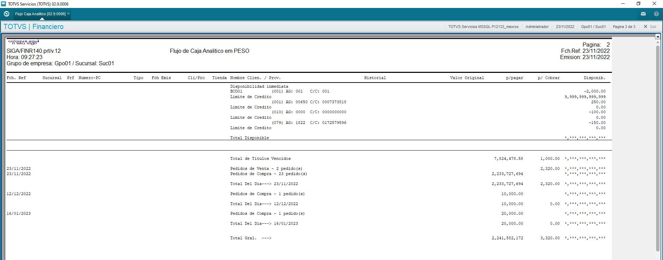Screen dimensions: 663x260
Task: Click the 'Nombre Clien. / Prov.' column header
Action: [x=256, y=78]
